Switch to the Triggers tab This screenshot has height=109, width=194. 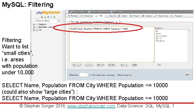[176, 16]
